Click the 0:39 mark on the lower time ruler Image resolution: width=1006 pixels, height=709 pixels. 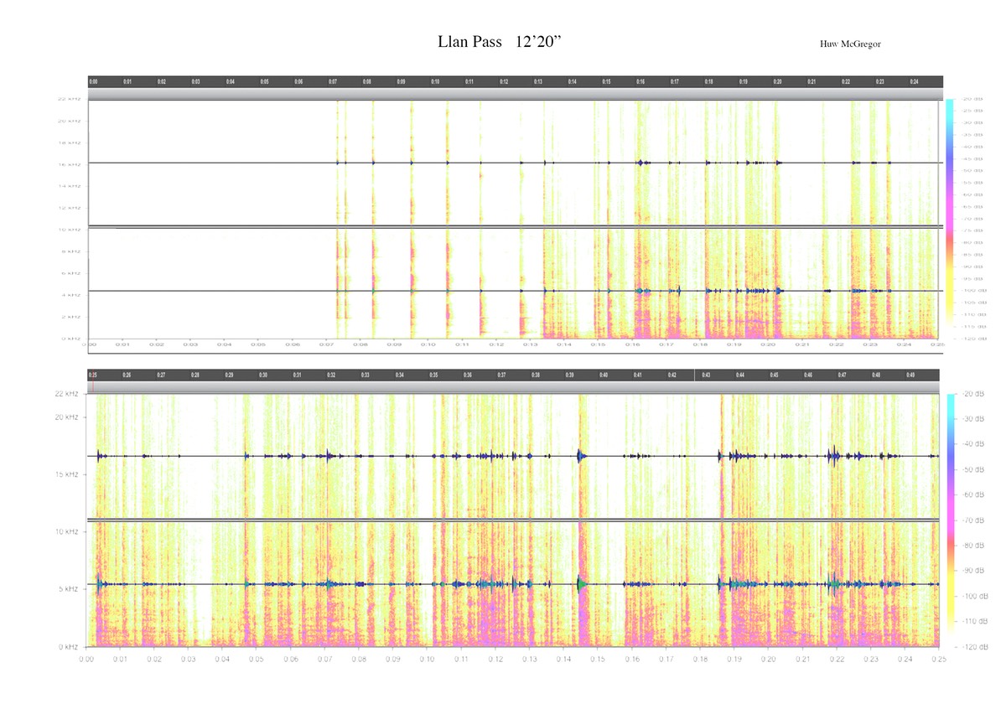569,375
